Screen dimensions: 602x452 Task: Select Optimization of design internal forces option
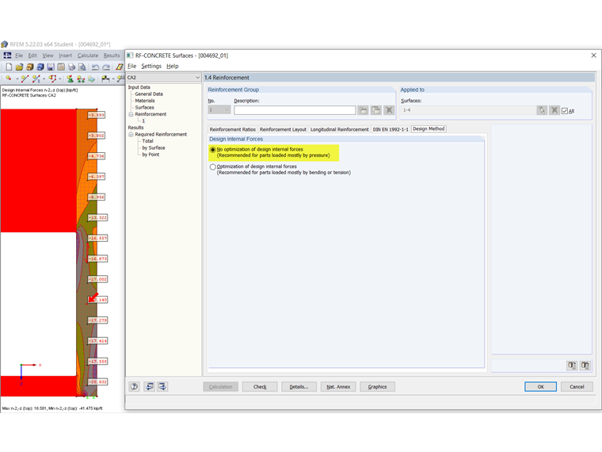coord(213,167)
